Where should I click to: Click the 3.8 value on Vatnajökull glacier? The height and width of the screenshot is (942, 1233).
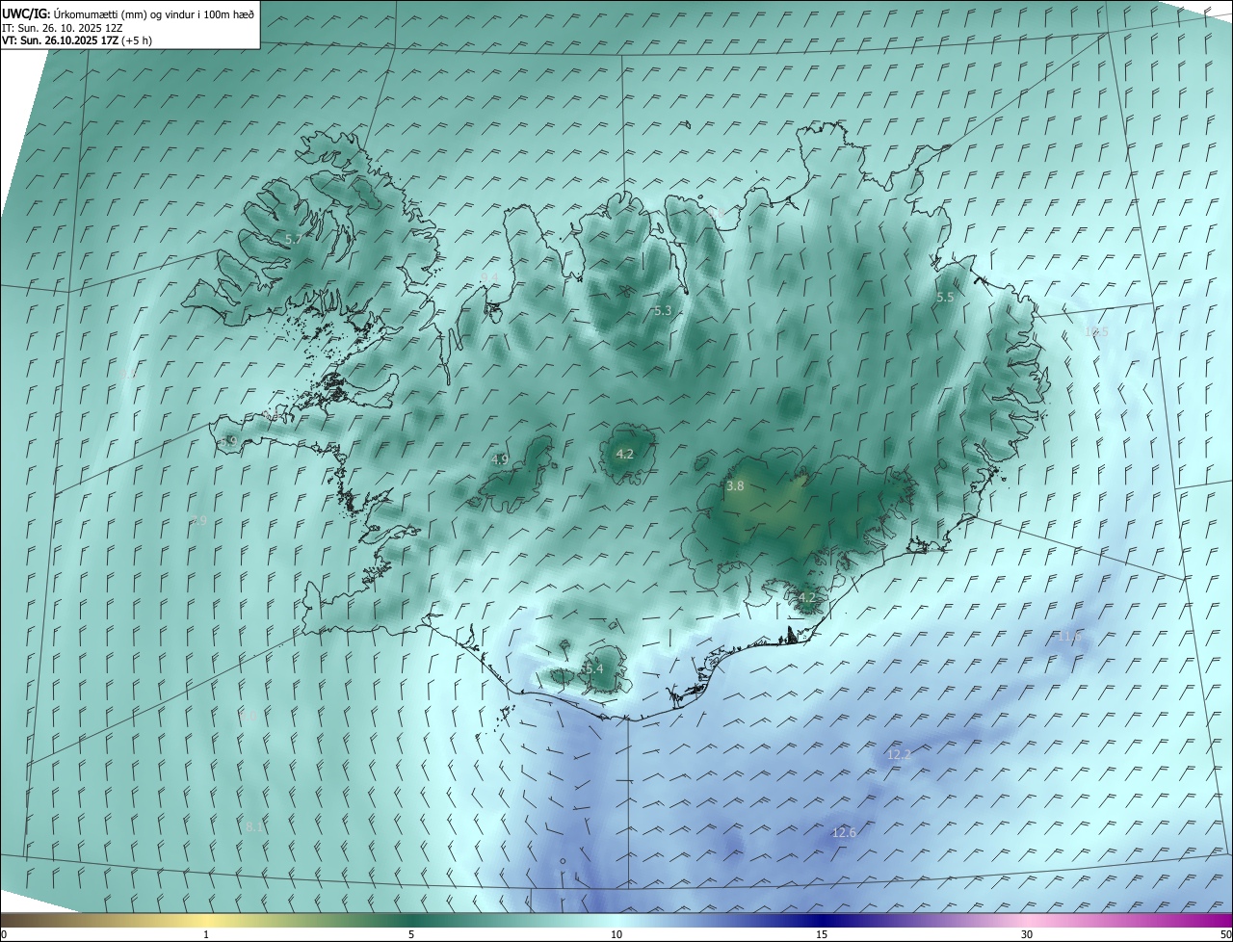pyautogui.click(x=735, y=486)
